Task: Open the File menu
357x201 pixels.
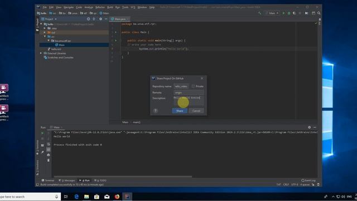Action: tap(45, 7)
